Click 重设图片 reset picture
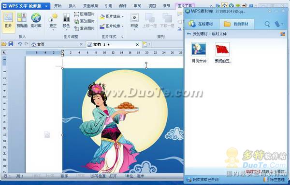290x185 pixels. (x=84, y=28)
